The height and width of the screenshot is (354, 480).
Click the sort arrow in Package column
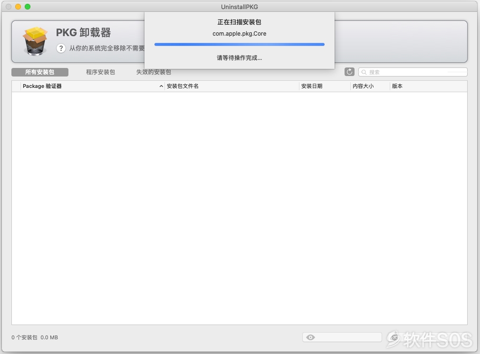tap(161, 86)
